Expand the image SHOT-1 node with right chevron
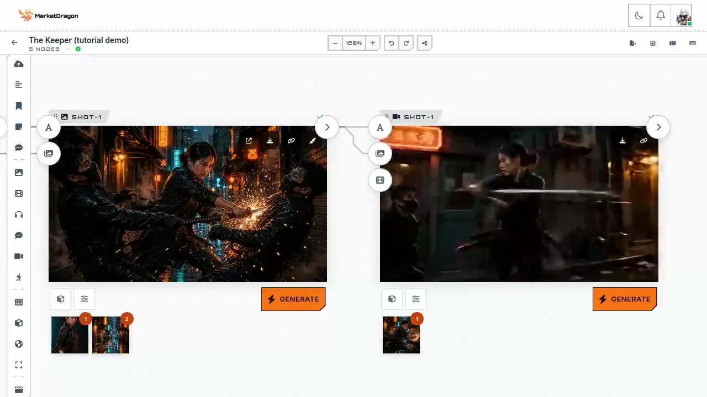Screen dimensions: 707x397 pyautogui.click(x=327, y=127)
